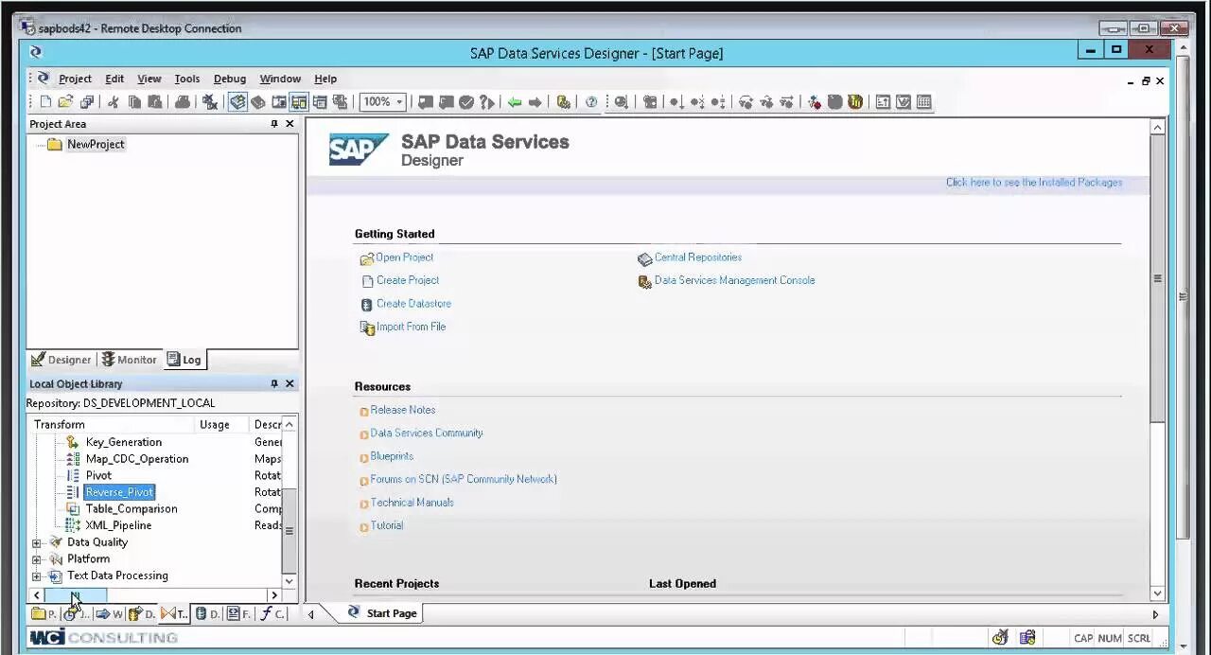Click the Release Notes link
This screenshot has width=1211, height=655.
[403, 410]
